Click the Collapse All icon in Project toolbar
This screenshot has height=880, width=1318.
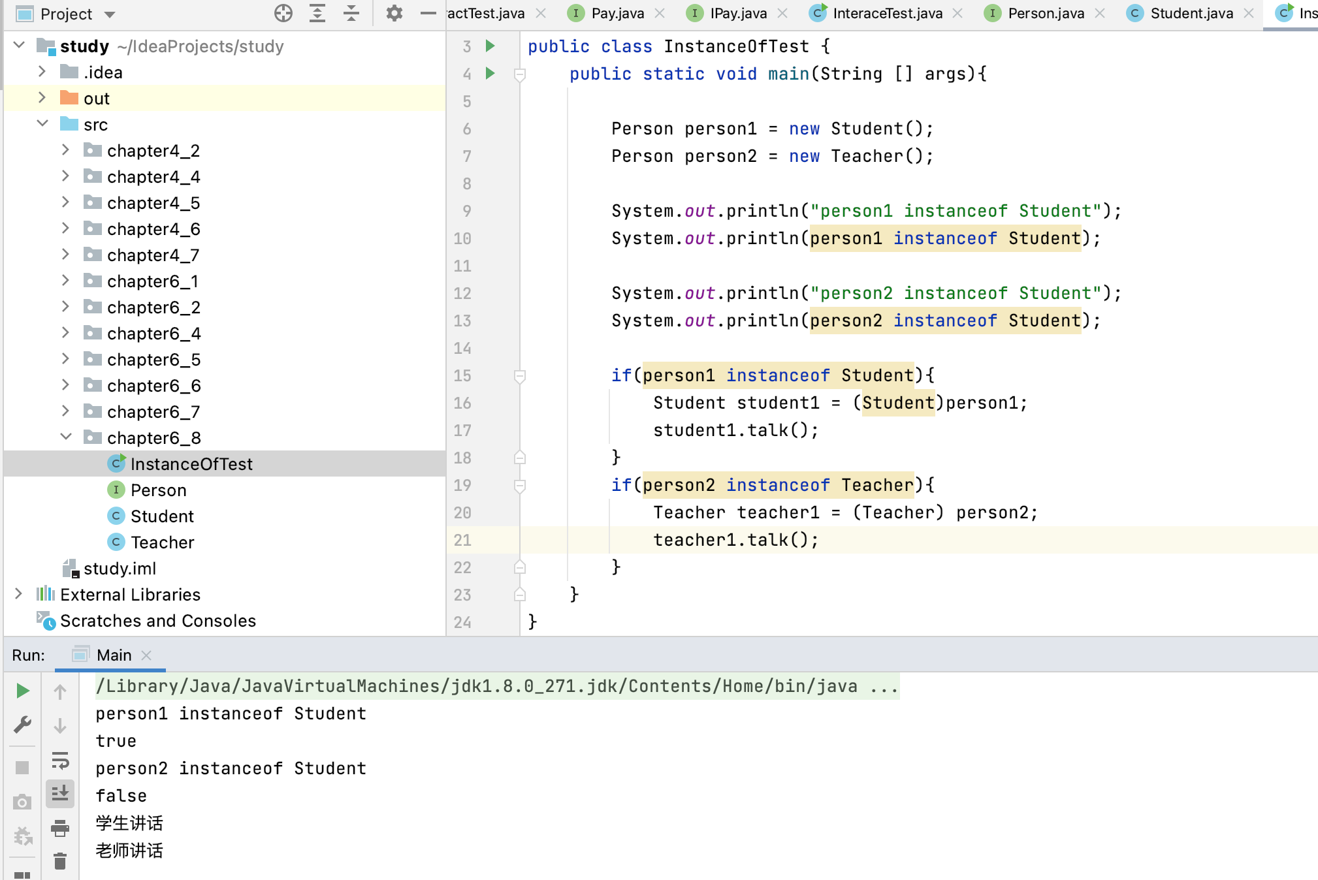coord(351,13)
